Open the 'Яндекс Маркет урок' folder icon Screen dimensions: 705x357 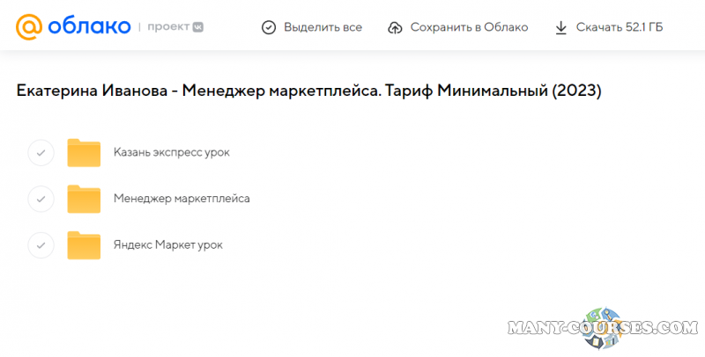85,244
